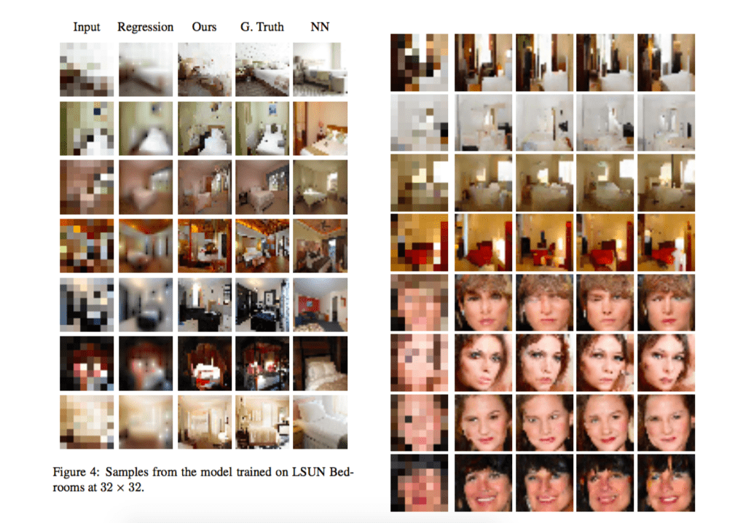The image size is (743, 523).
Task: Click sixth-row G. Truth dark canopy bed image
Action: click(262, 363)
